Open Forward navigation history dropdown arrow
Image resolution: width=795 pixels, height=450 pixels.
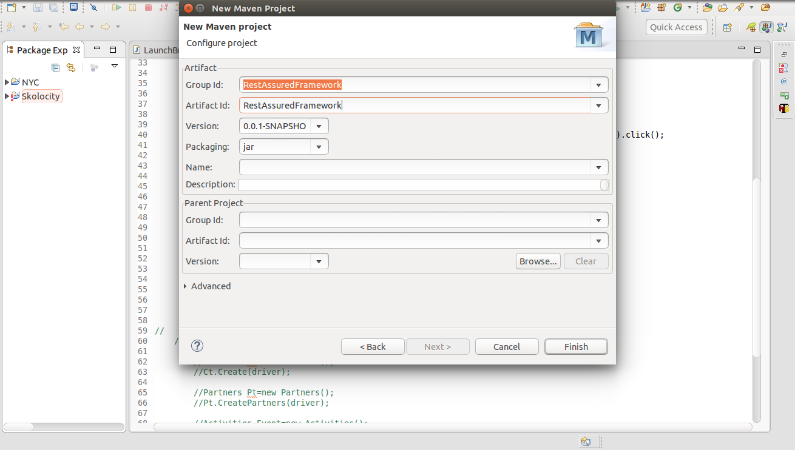click(x=118, y=27)
